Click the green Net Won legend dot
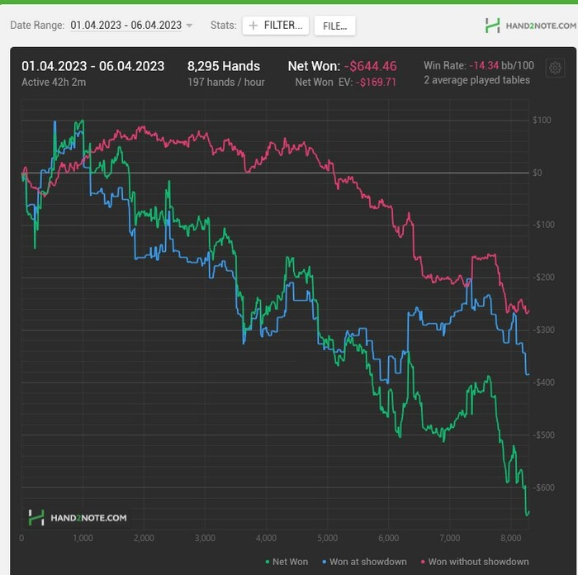 coord(268,562)
